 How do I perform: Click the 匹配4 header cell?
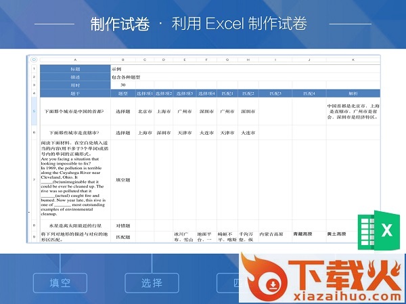(x=309, y=93)
